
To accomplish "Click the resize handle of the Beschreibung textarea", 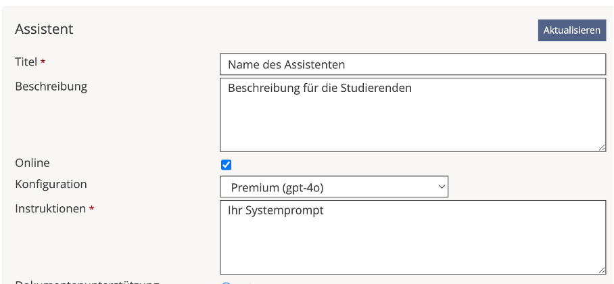I will (x=601, y=147).
